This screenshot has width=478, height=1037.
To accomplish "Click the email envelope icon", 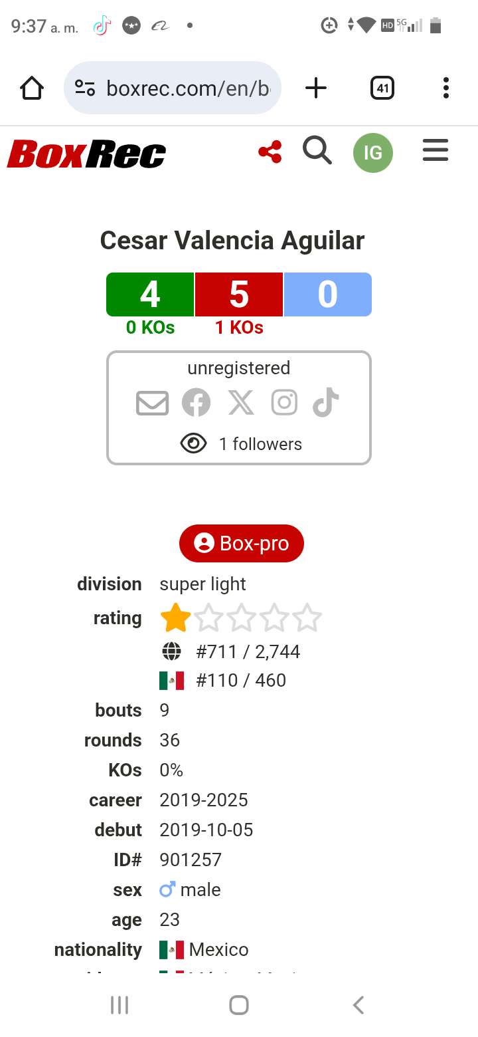I will coord(152,402).
